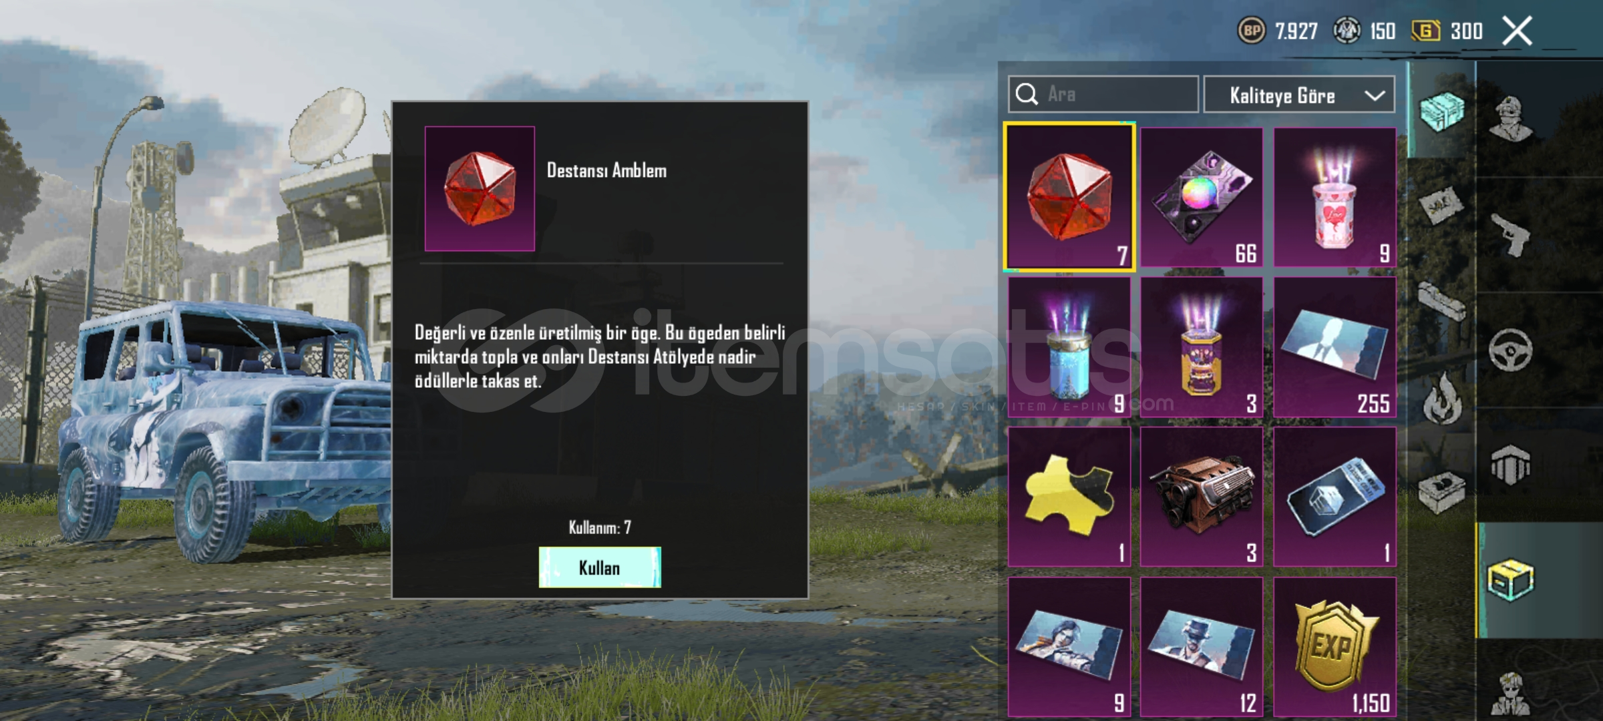Image resolution: width=1603 pixels, height=721 pixels.
Task: Select the blue glowing canister item
Action: [x=1069, y=347]
